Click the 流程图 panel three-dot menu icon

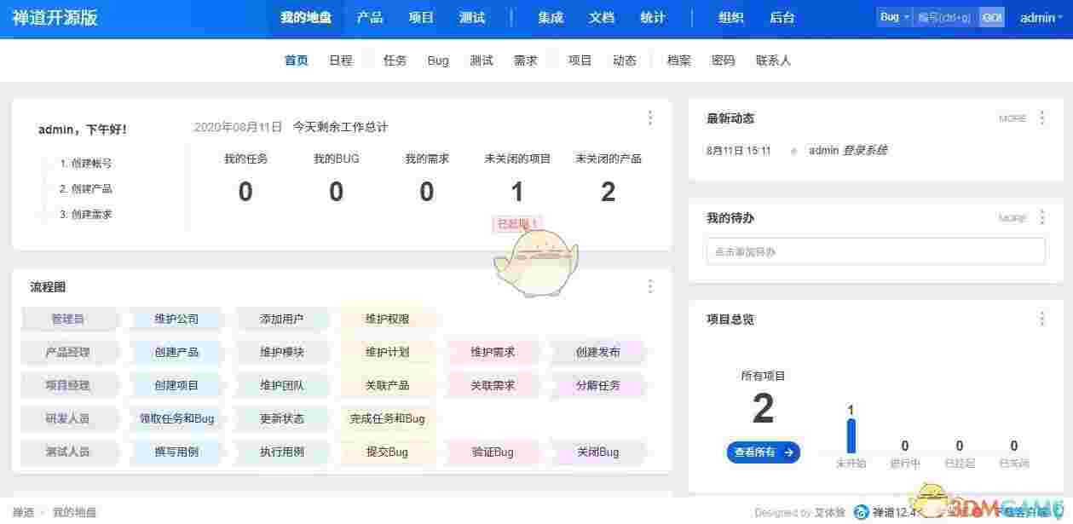tap(650, 285)
